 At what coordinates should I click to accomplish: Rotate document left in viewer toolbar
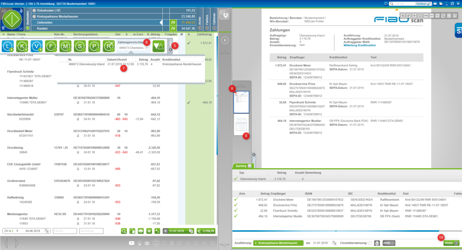[x=403, y=15]
